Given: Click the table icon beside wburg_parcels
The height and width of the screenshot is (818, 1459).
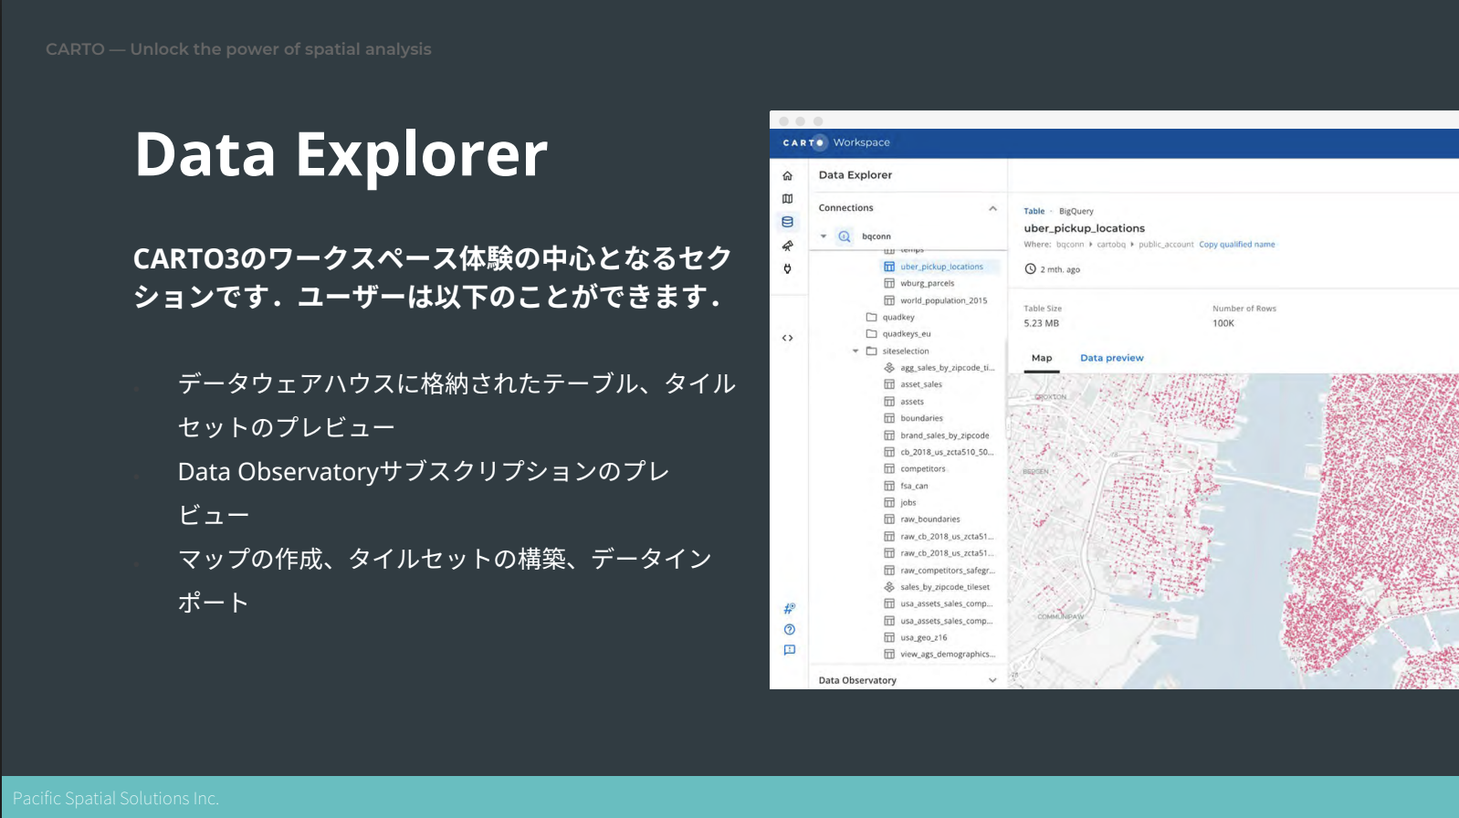Looking at the screenshot, I should [888, 284].
